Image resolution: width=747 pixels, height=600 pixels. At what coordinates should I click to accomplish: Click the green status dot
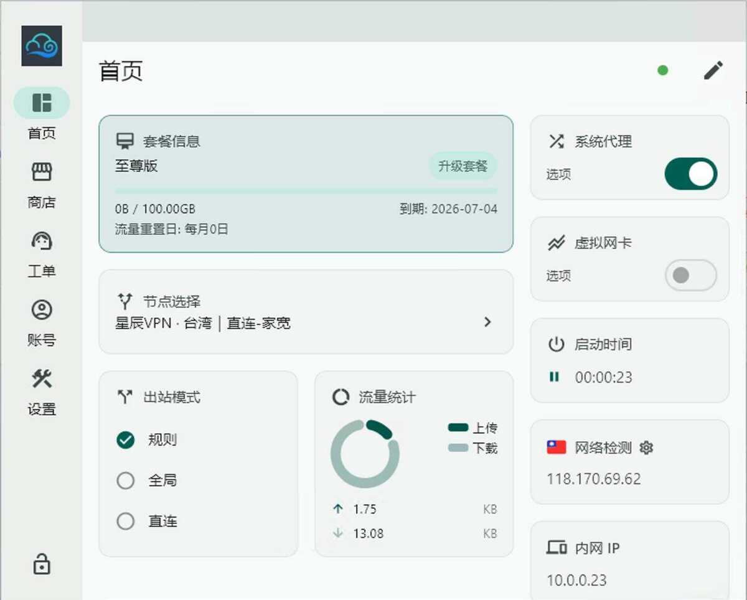pyautogui.click(x=663, y=70)
